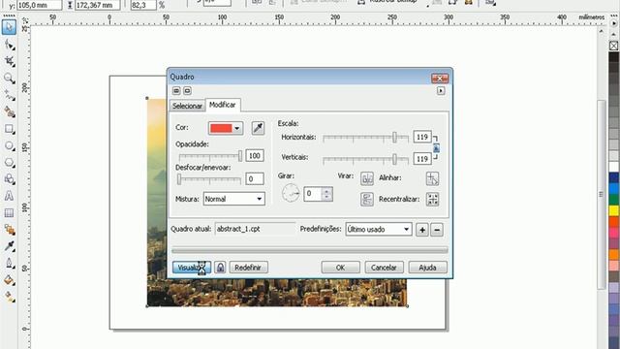Click the Girar rotation dial
The image size is (620, 349).
[291, 194]
